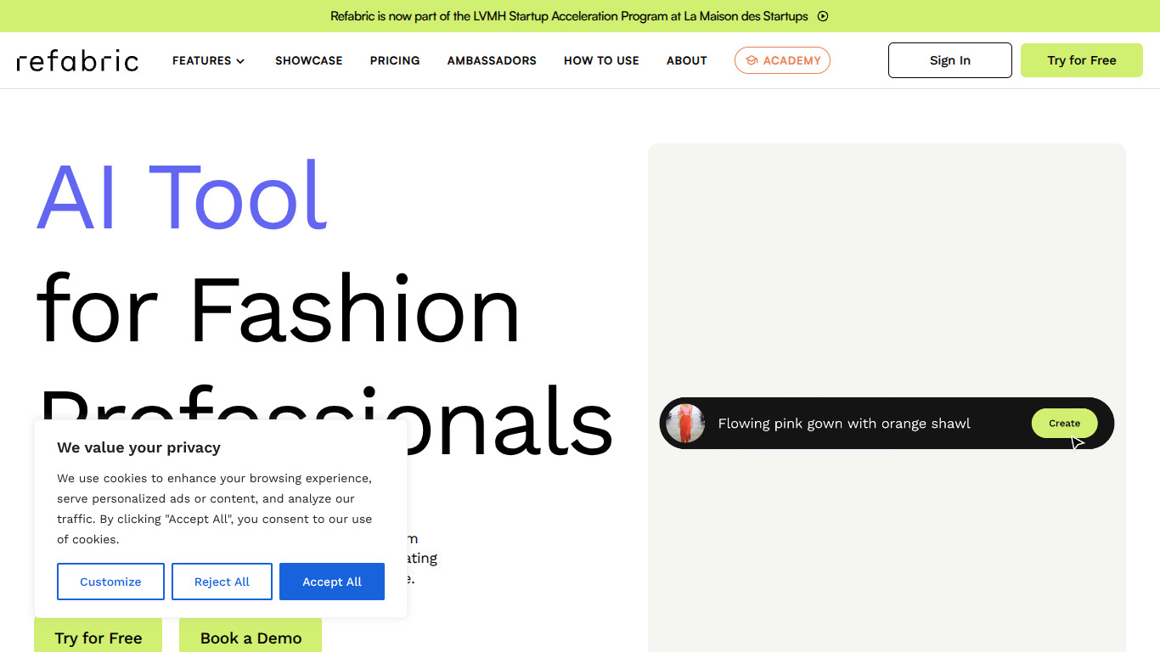
Task: Click the round dress thumbnail in prompt bar
Action: (x=685, y=423)
